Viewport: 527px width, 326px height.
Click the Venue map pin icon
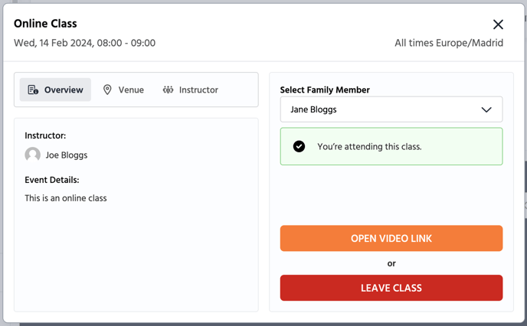[107, 90]
